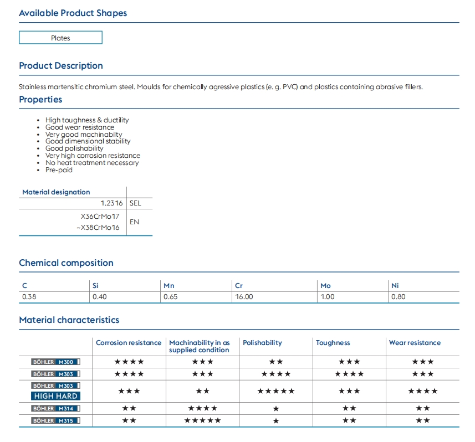Click the 1.2316 material designation value
The height and width of the screenshot is (442, 475).
coord(113,203)
